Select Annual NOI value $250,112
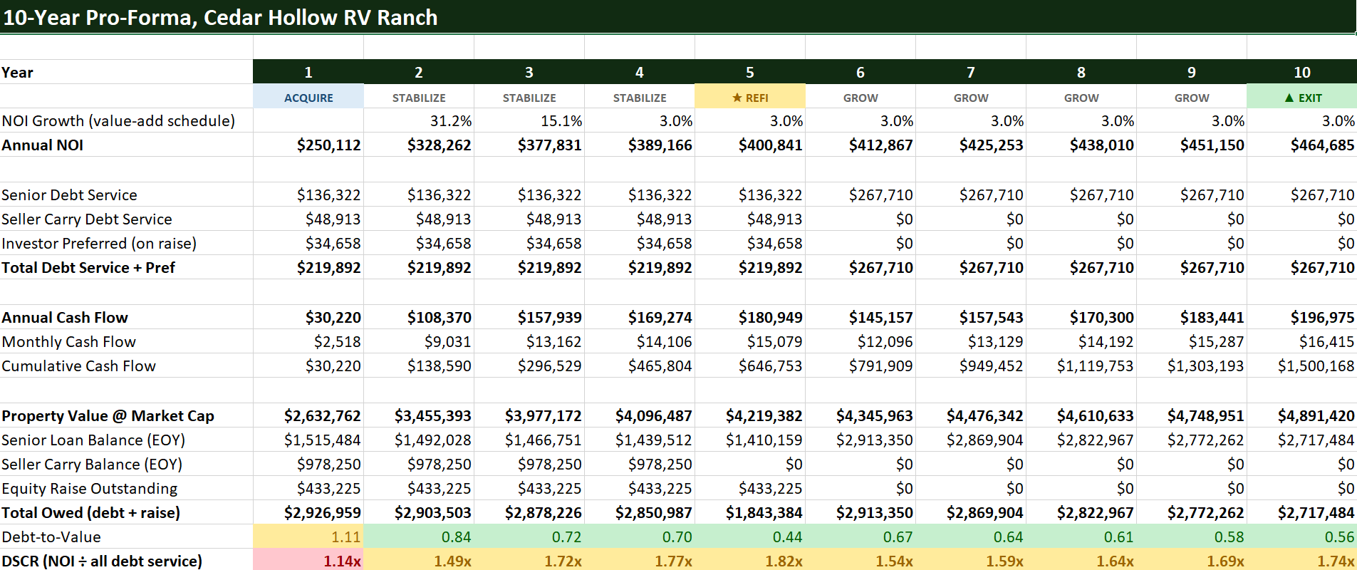This screenshot has height=570, width=1357. (x=308, y=145)
